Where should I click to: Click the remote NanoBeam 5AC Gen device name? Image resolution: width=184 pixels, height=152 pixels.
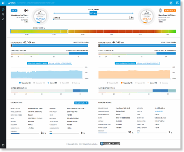click(x=167, y=15)
